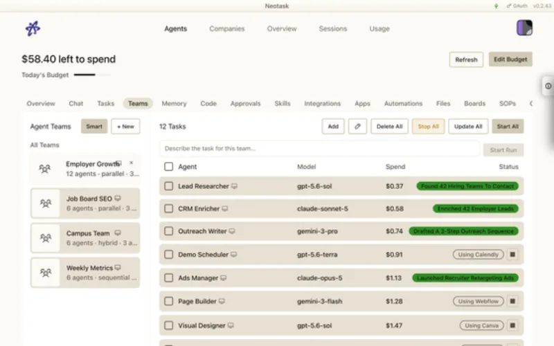Select the Weekly Metrics team card
The width and height of the screenshot is (554, 346).
[x=85, y=273]
